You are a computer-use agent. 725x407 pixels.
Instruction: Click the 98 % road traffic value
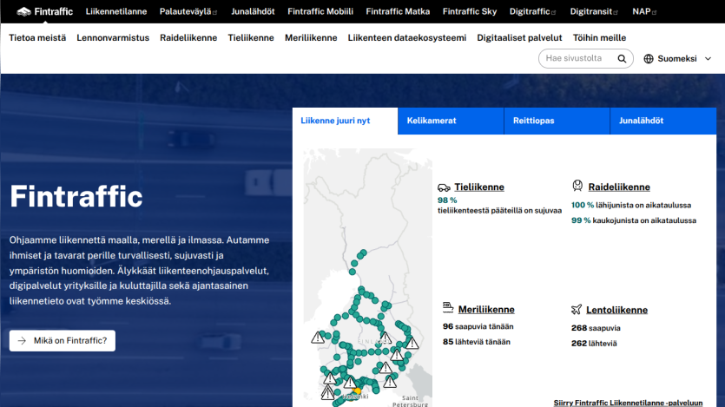(446, 200)
